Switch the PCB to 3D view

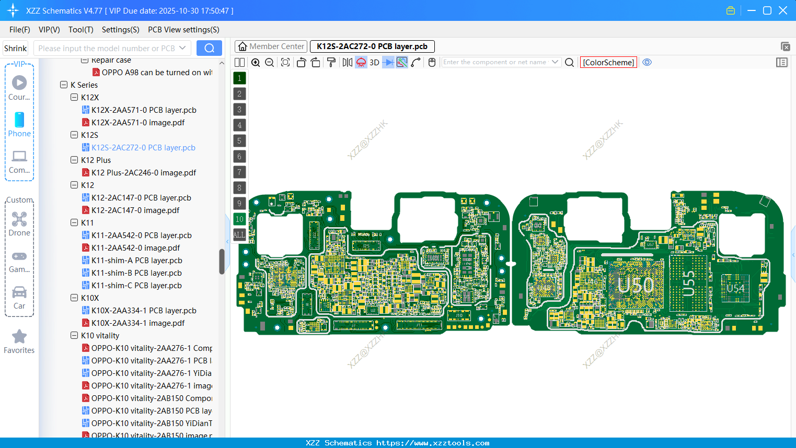coord(374,62)
